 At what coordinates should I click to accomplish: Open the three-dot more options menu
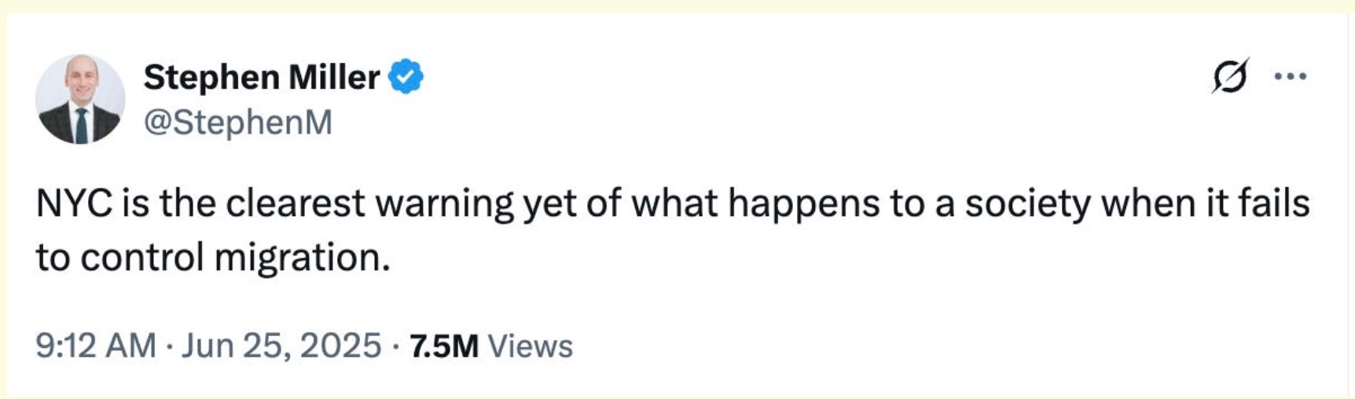pyautogui.click(x=1290, y=76)
